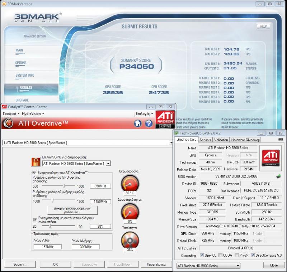Click OK in Catalyst Control Center

click(55, 264)
